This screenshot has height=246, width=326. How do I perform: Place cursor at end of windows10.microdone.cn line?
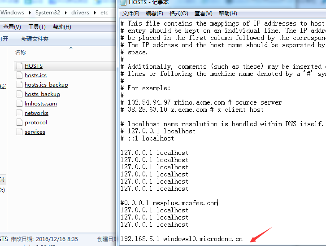[x=243, y=239]
